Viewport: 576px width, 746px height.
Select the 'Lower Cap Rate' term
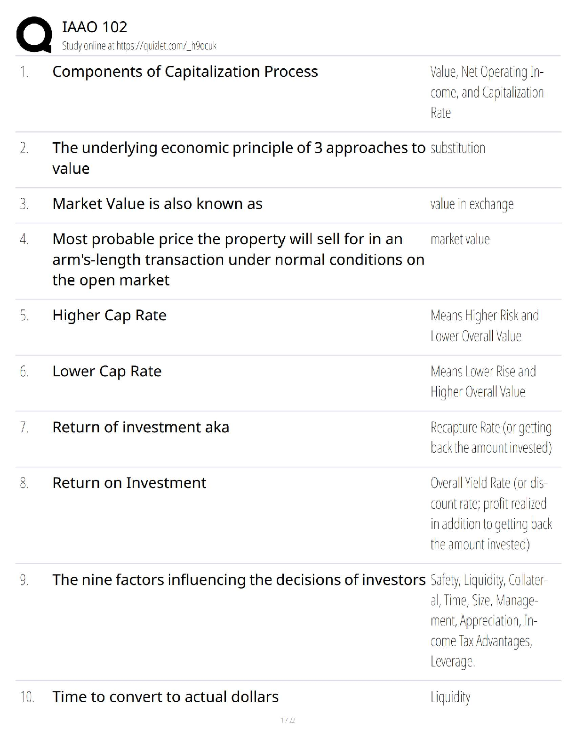[107, 372]
